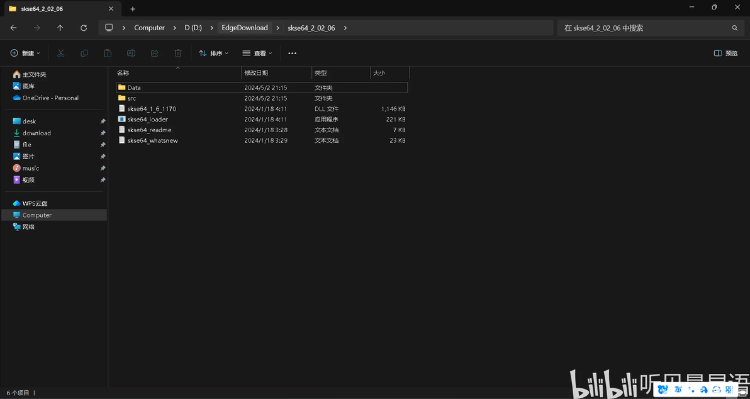The width and height of the screenshot is (750, 399).
Task: Click the Cut scissors icon
Action: pos(61,53)
